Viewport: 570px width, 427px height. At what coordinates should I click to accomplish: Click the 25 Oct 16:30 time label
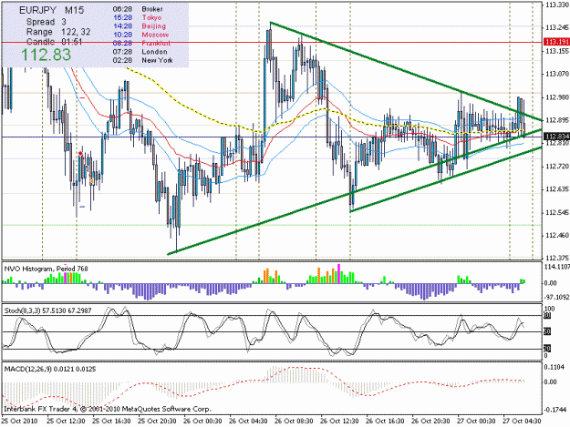click(x=111, y=422)
